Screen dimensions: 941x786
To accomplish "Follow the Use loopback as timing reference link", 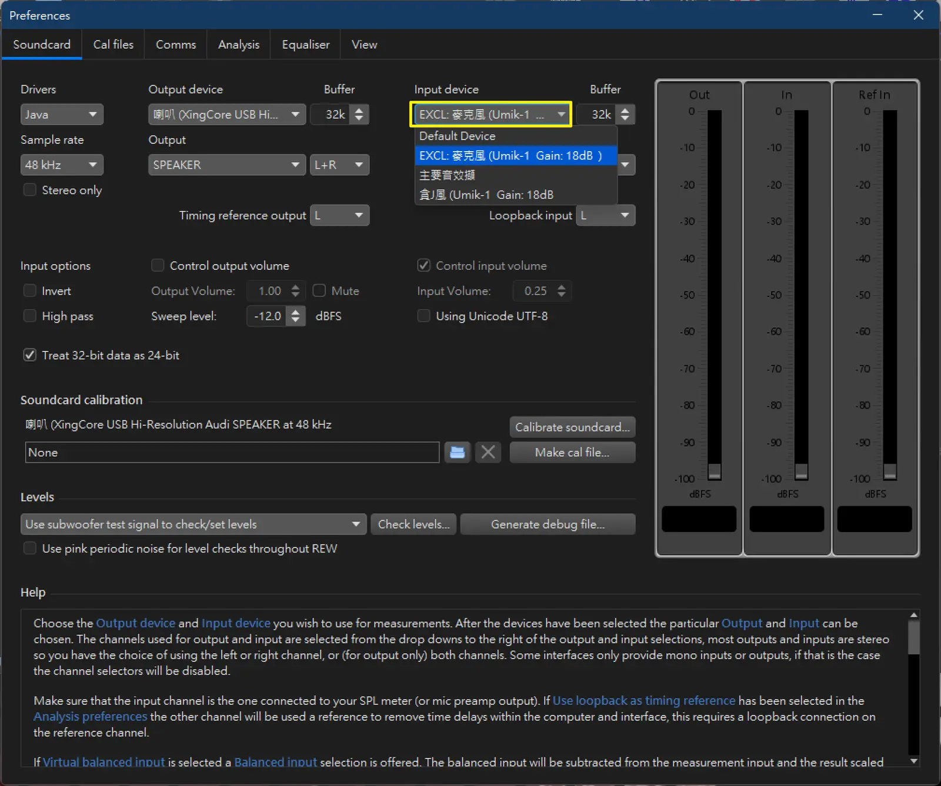I will (644, 701).
